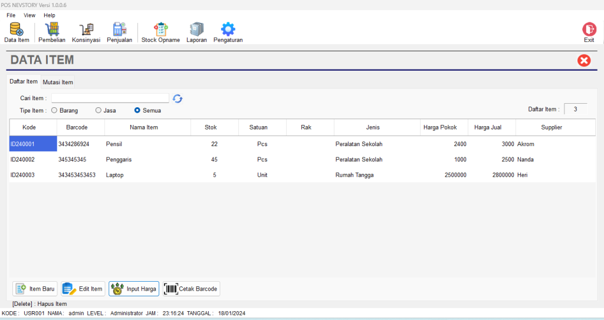Open Penjualan cash register icon

click(120, 32)
